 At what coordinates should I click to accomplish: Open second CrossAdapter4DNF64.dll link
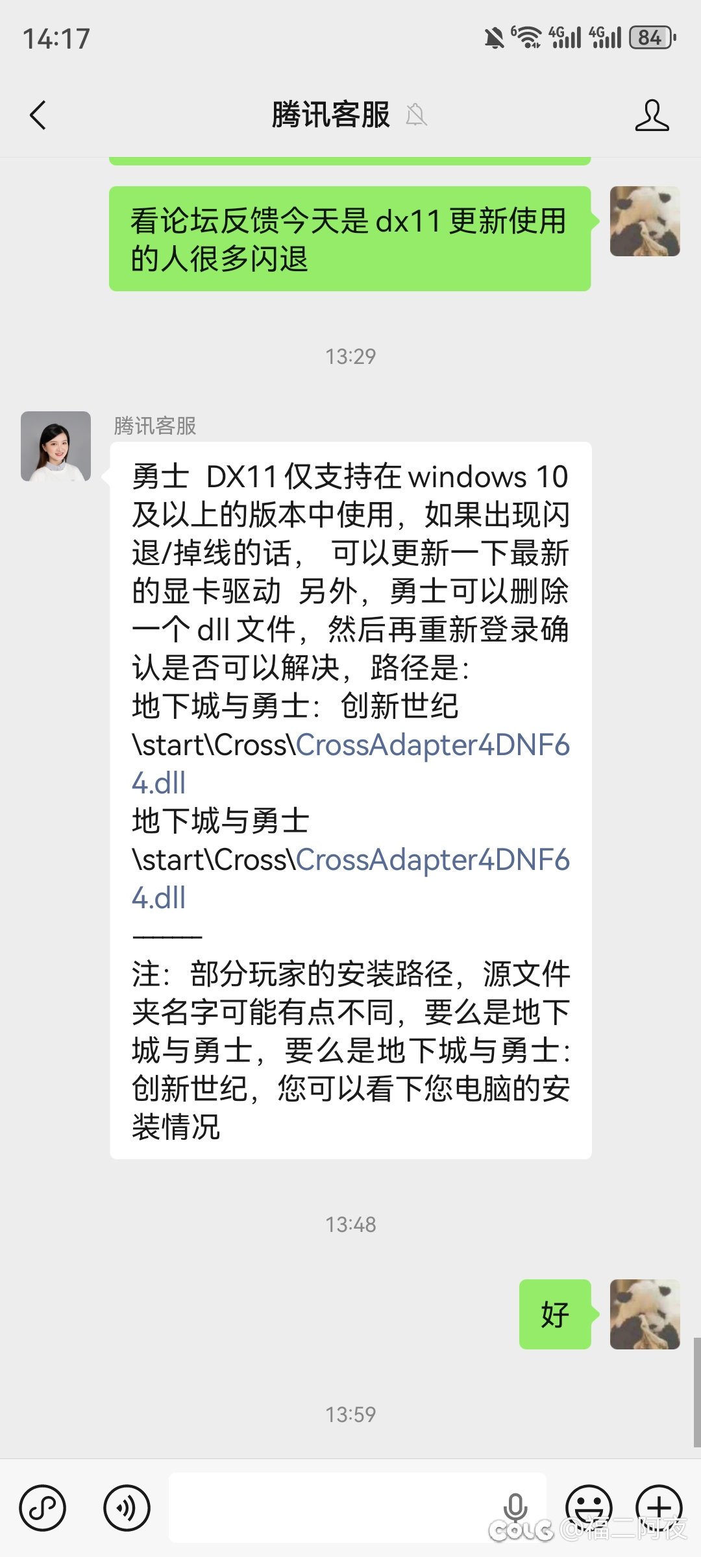click(x=350, y=878)
